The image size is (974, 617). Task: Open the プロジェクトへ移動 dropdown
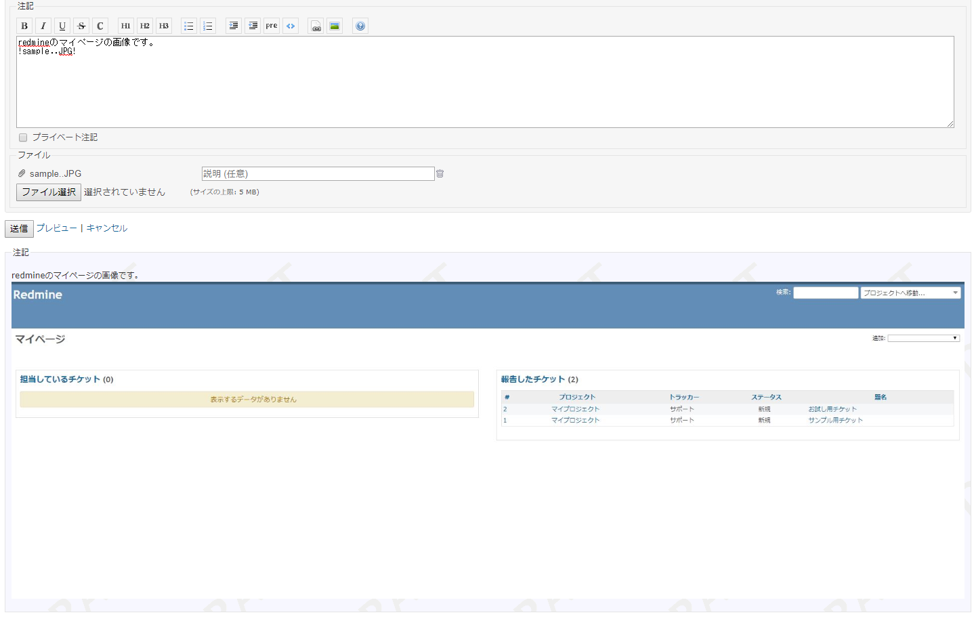[x=910, y=292]
